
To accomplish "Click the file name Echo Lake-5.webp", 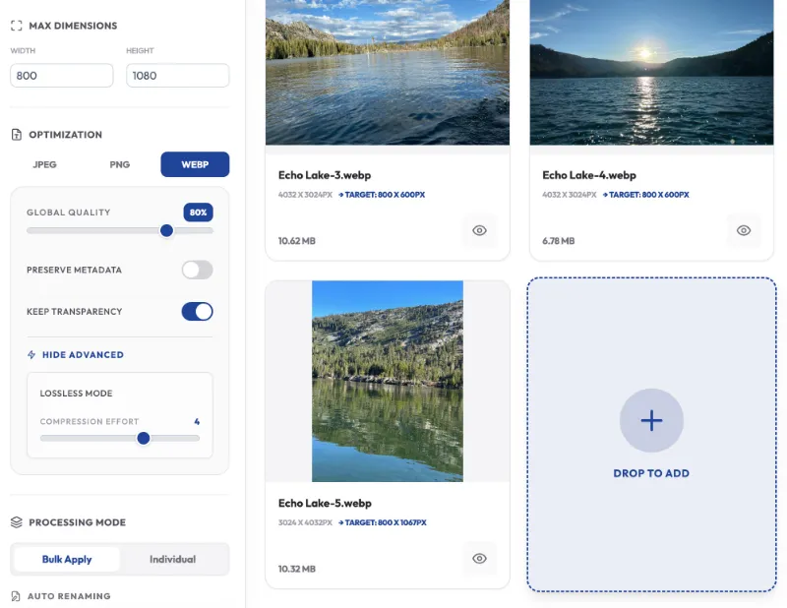I will click(325, 503).
